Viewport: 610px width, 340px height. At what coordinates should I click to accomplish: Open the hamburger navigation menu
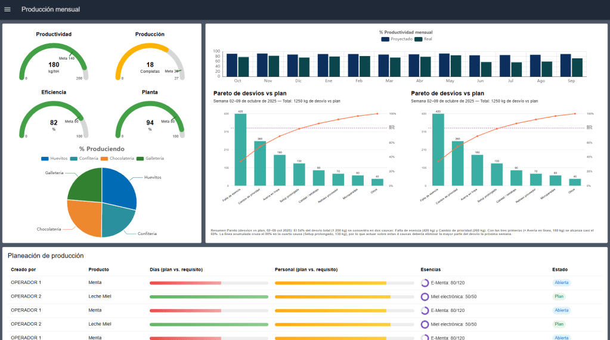(7, 10)
